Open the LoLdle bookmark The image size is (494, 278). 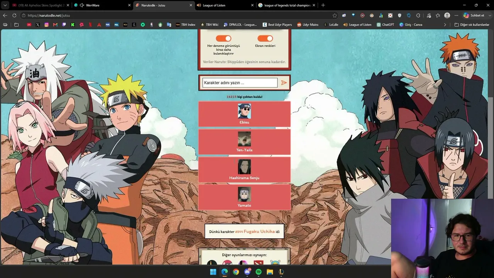(331, 25)
